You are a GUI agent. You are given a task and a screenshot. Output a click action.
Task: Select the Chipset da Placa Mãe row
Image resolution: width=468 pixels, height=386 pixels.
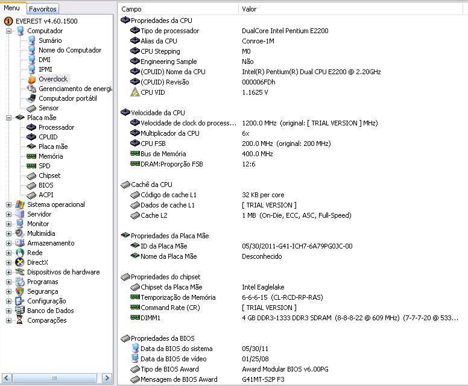tap(292, 287)
